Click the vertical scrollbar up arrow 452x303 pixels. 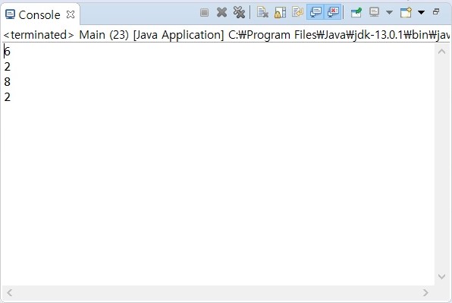point(441,52)
